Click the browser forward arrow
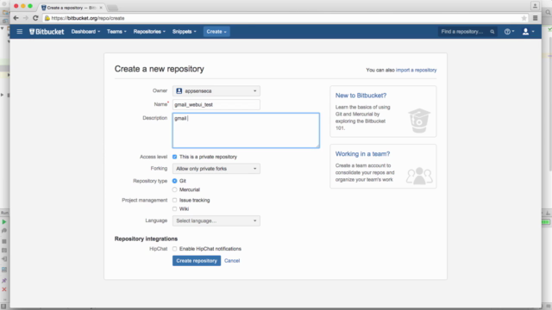The width and height of the screenshot is (552, 310). click(25, 18)
